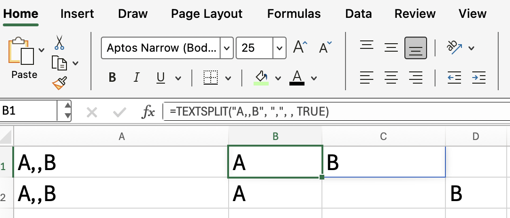Click the font size field showing 25
The image size is (510, 218).
255,48
